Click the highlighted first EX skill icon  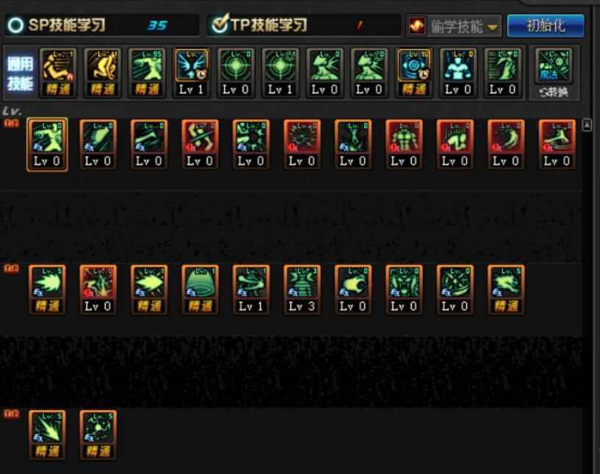[x=47, y=145]
